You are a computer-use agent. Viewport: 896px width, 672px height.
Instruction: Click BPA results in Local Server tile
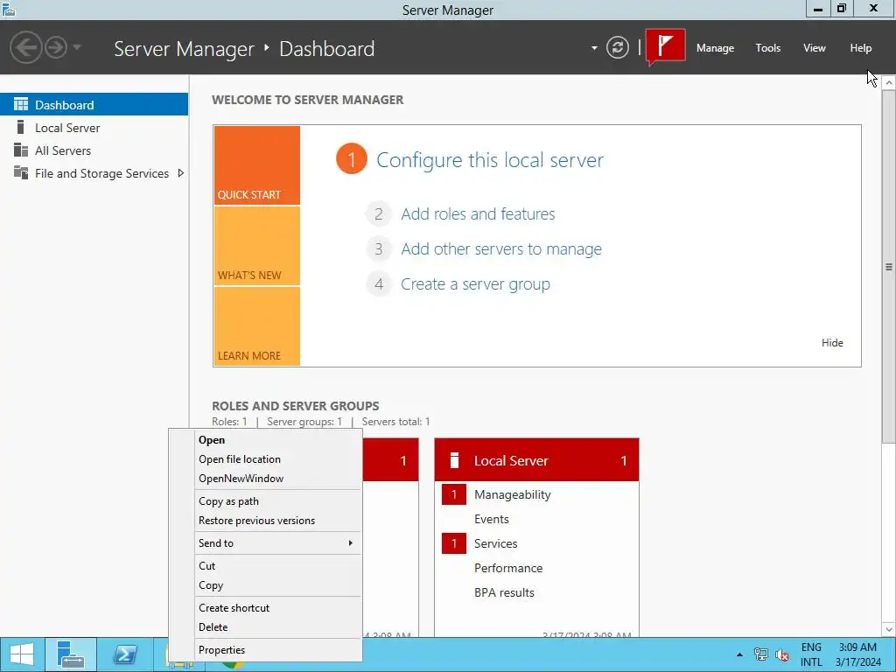point(504,592)
